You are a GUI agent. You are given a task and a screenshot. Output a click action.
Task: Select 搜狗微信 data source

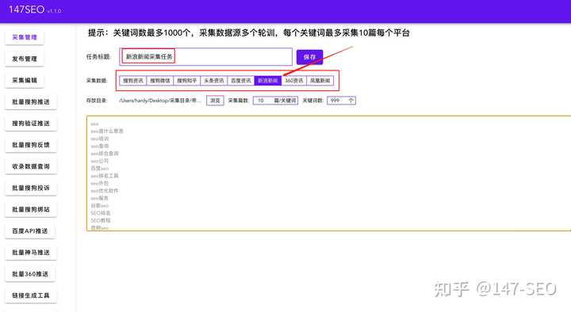[160, 80]
